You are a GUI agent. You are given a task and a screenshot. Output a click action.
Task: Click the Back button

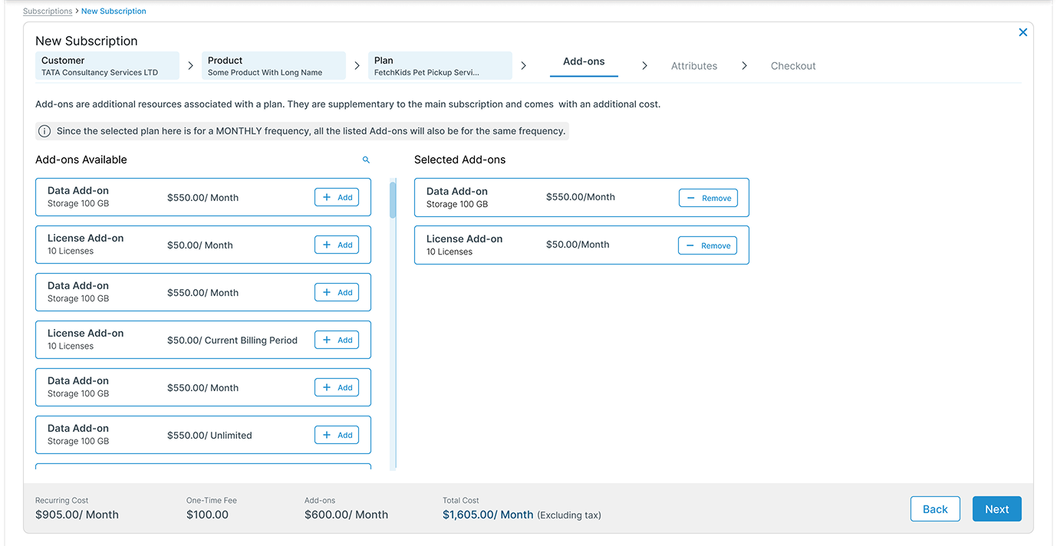(935, 509)
